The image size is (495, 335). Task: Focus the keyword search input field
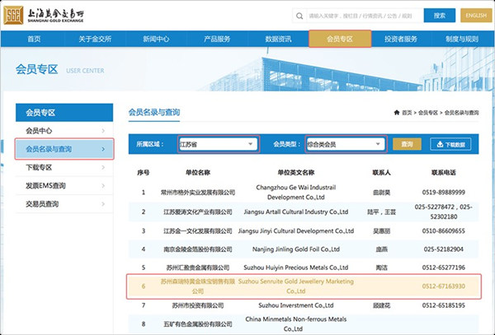(x=365, y=16)
